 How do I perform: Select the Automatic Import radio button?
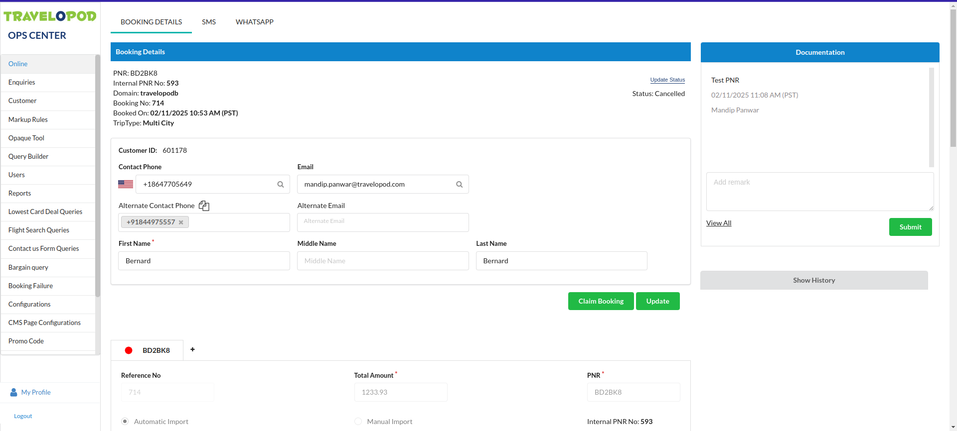[x=125, y=422]
